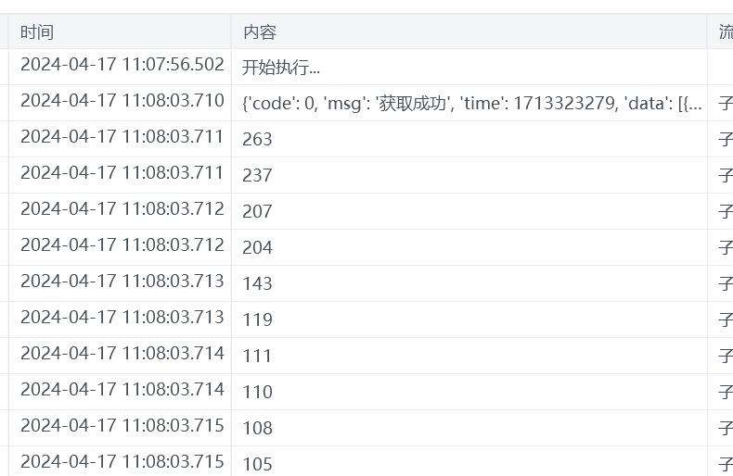Select the log content cell showing 263
The image size is (733, 476).
[257, 139]
